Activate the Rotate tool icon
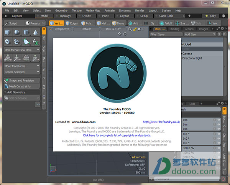 click(x=26, y=58)
